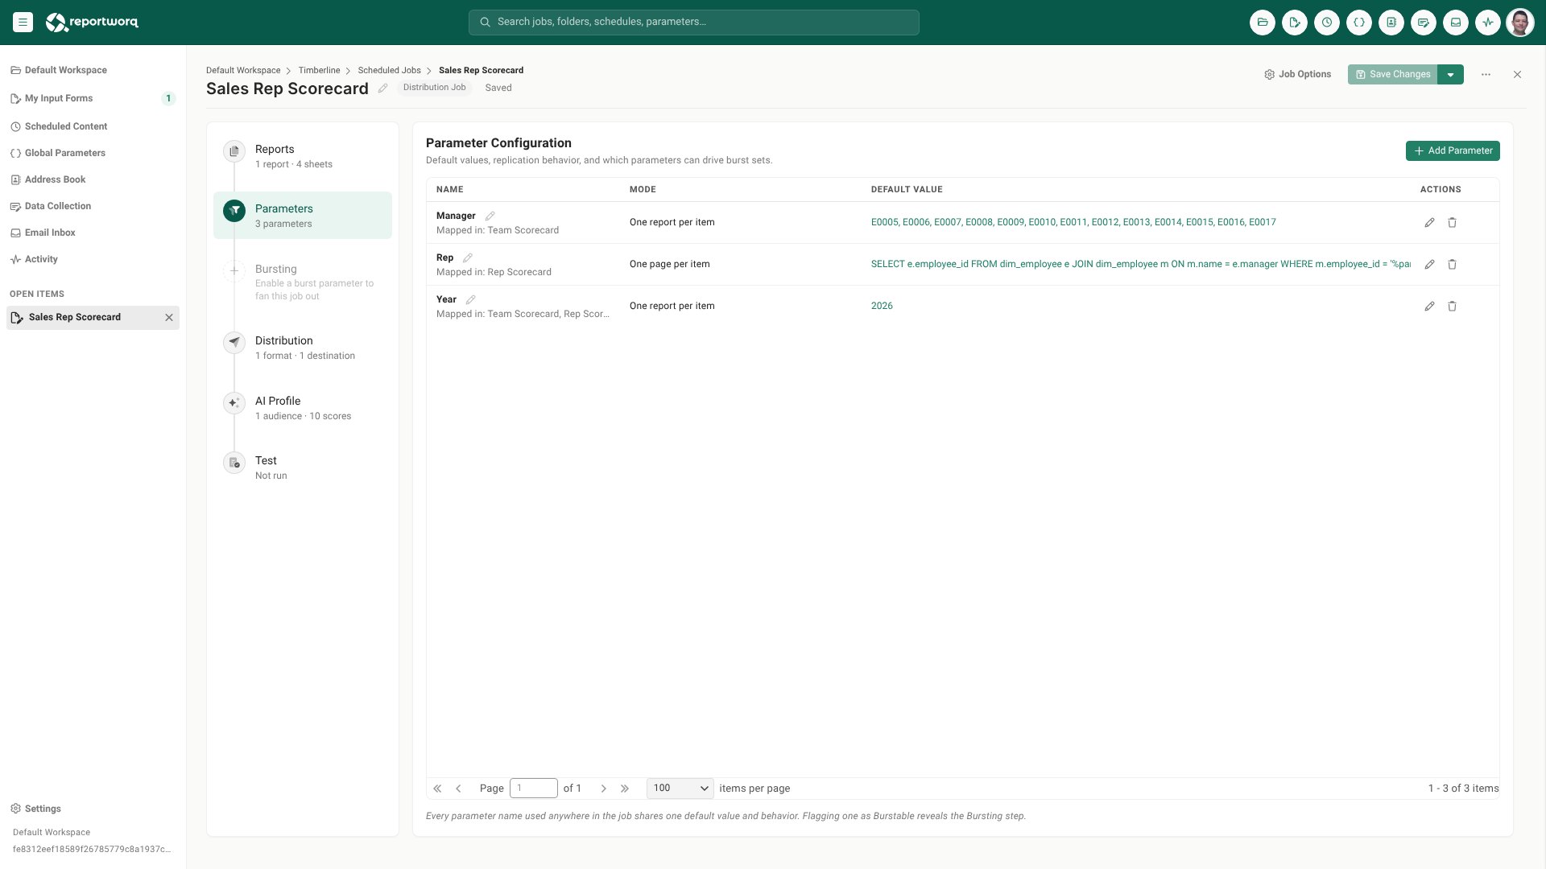1546x869 pixels.
Task: Delete the Year parameter
Action: coord(1452,307)
